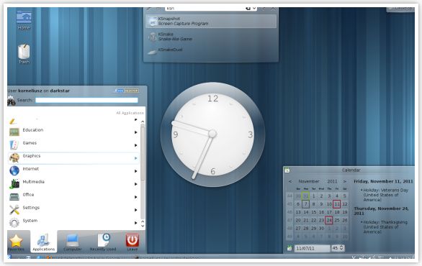Viewport: 422px width, 266px height.
Task: Open the Trash desktop icon
Action: [24, 54]
